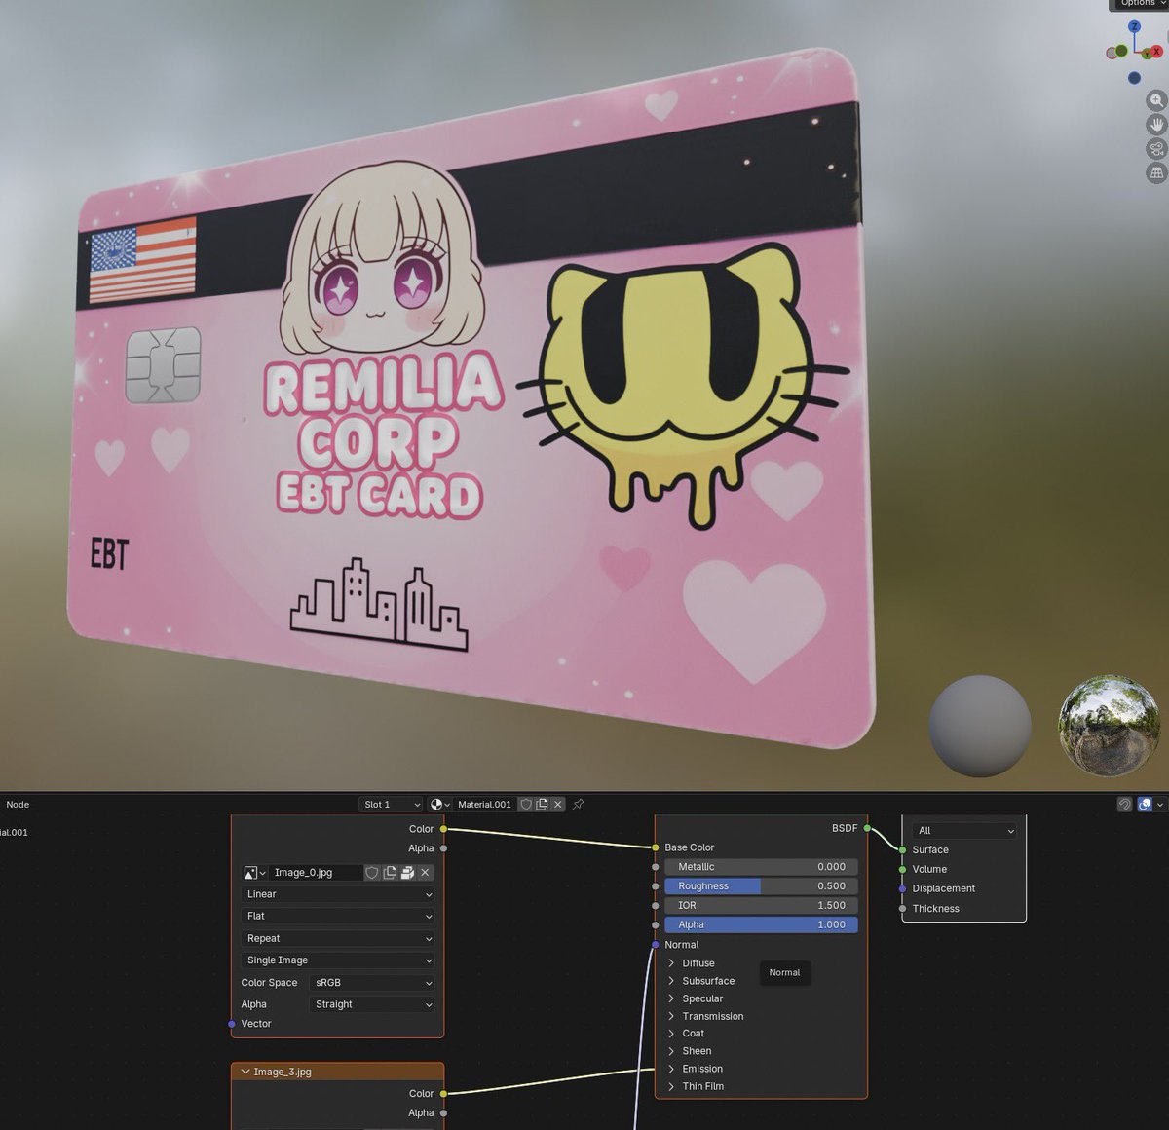
Task: Click the Thickness input socket
Action: pyautogui.click(x=902, y=909)
